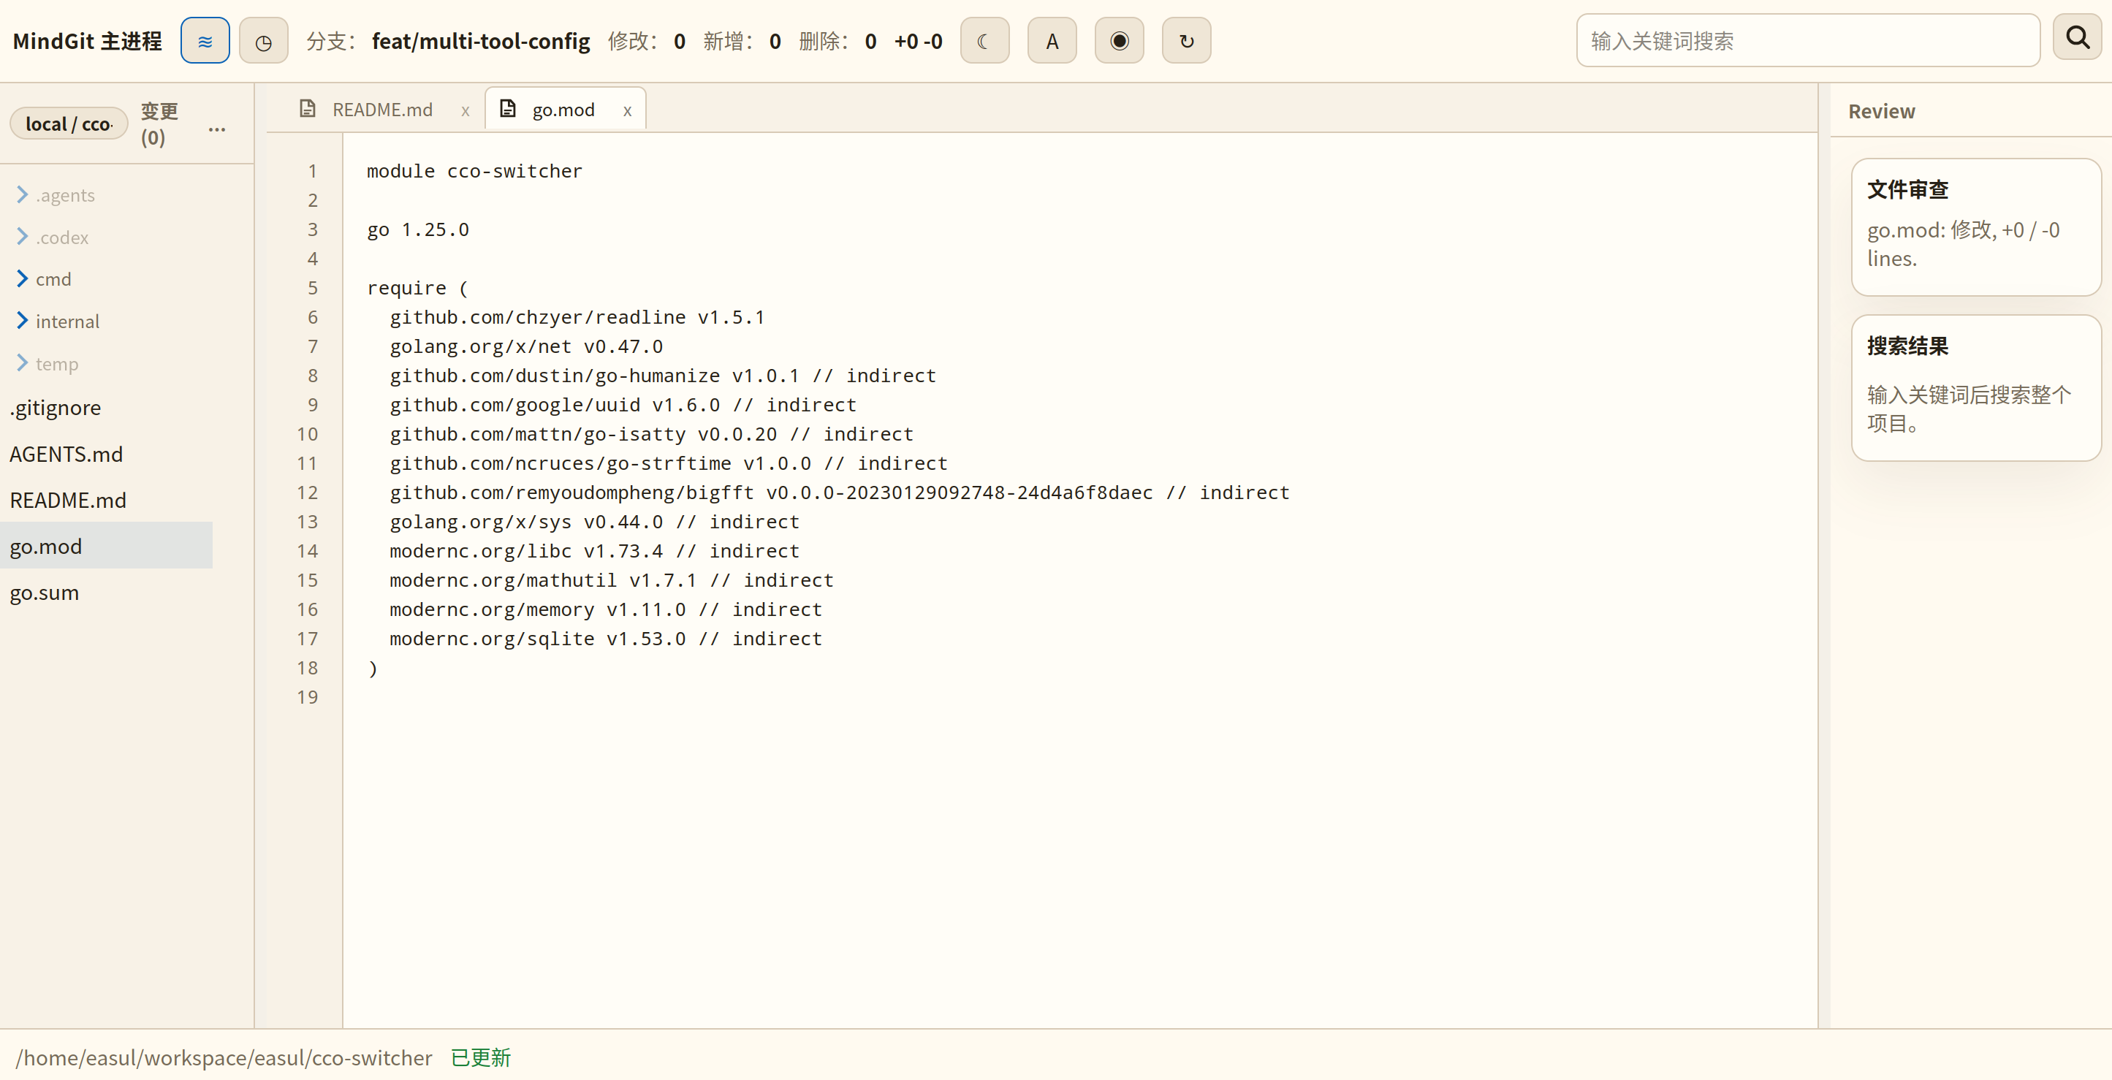Open the history clock icon
This screenshot has width=2112, height=1080.
263,41
